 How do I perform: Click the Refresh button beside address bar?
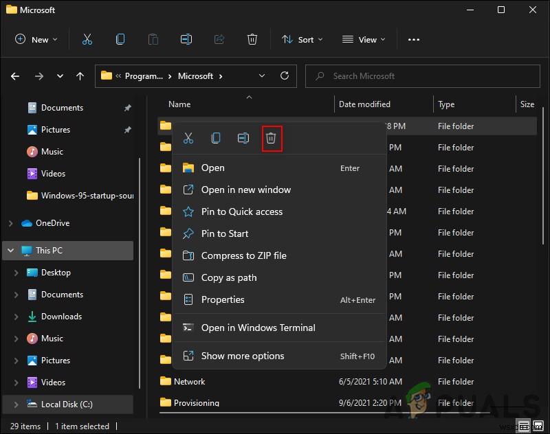(x=283, y=76)
